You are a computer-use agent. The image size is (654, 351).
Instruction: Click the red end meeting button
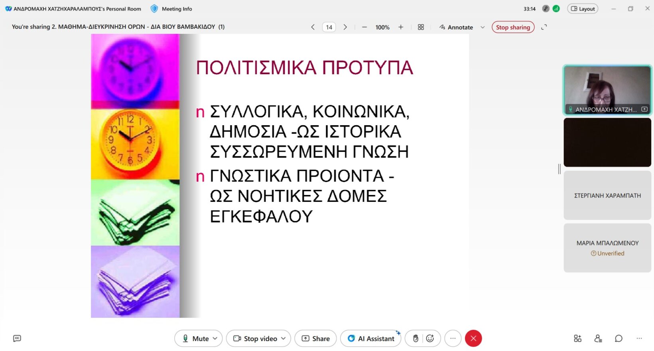coord(473,338)
